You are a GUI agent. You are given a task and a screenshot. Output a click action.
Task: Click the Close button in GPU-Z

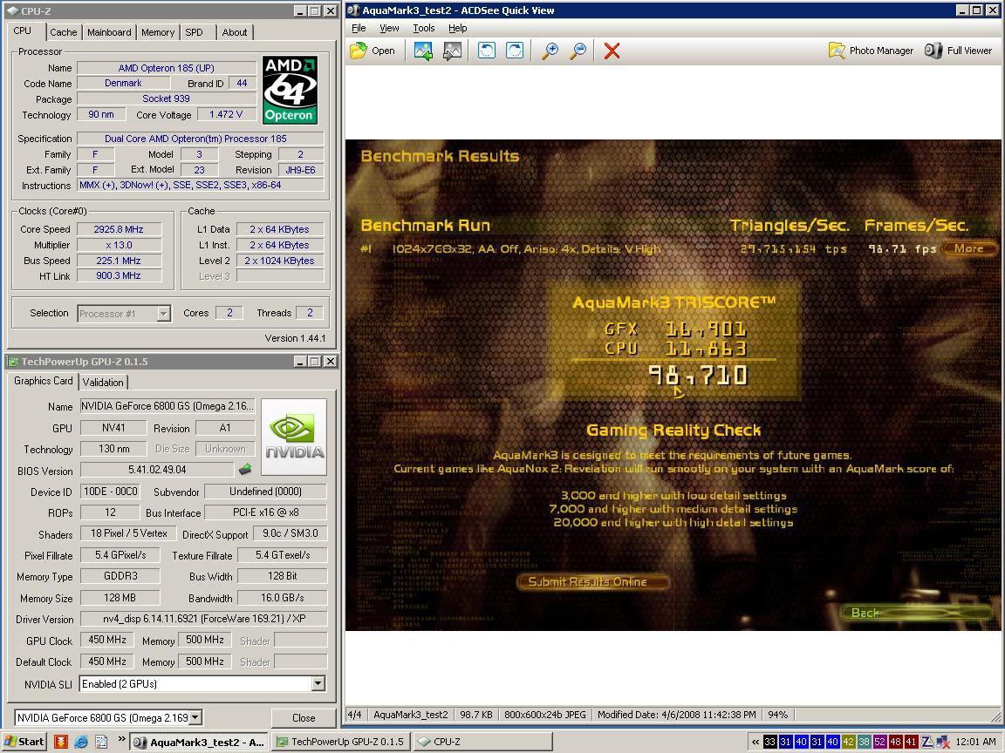point(304,718)
